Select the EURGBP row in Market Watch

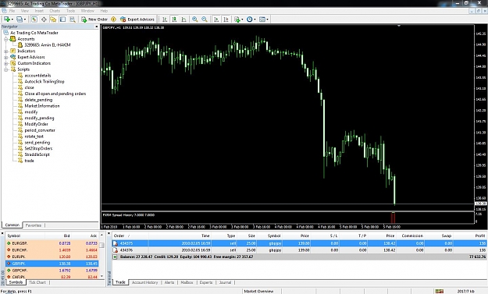[52, 243]
